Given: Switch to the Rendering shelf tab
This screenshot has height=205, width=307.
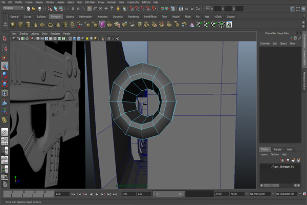Looking at the screenshot, I should (x=133, y=17).
